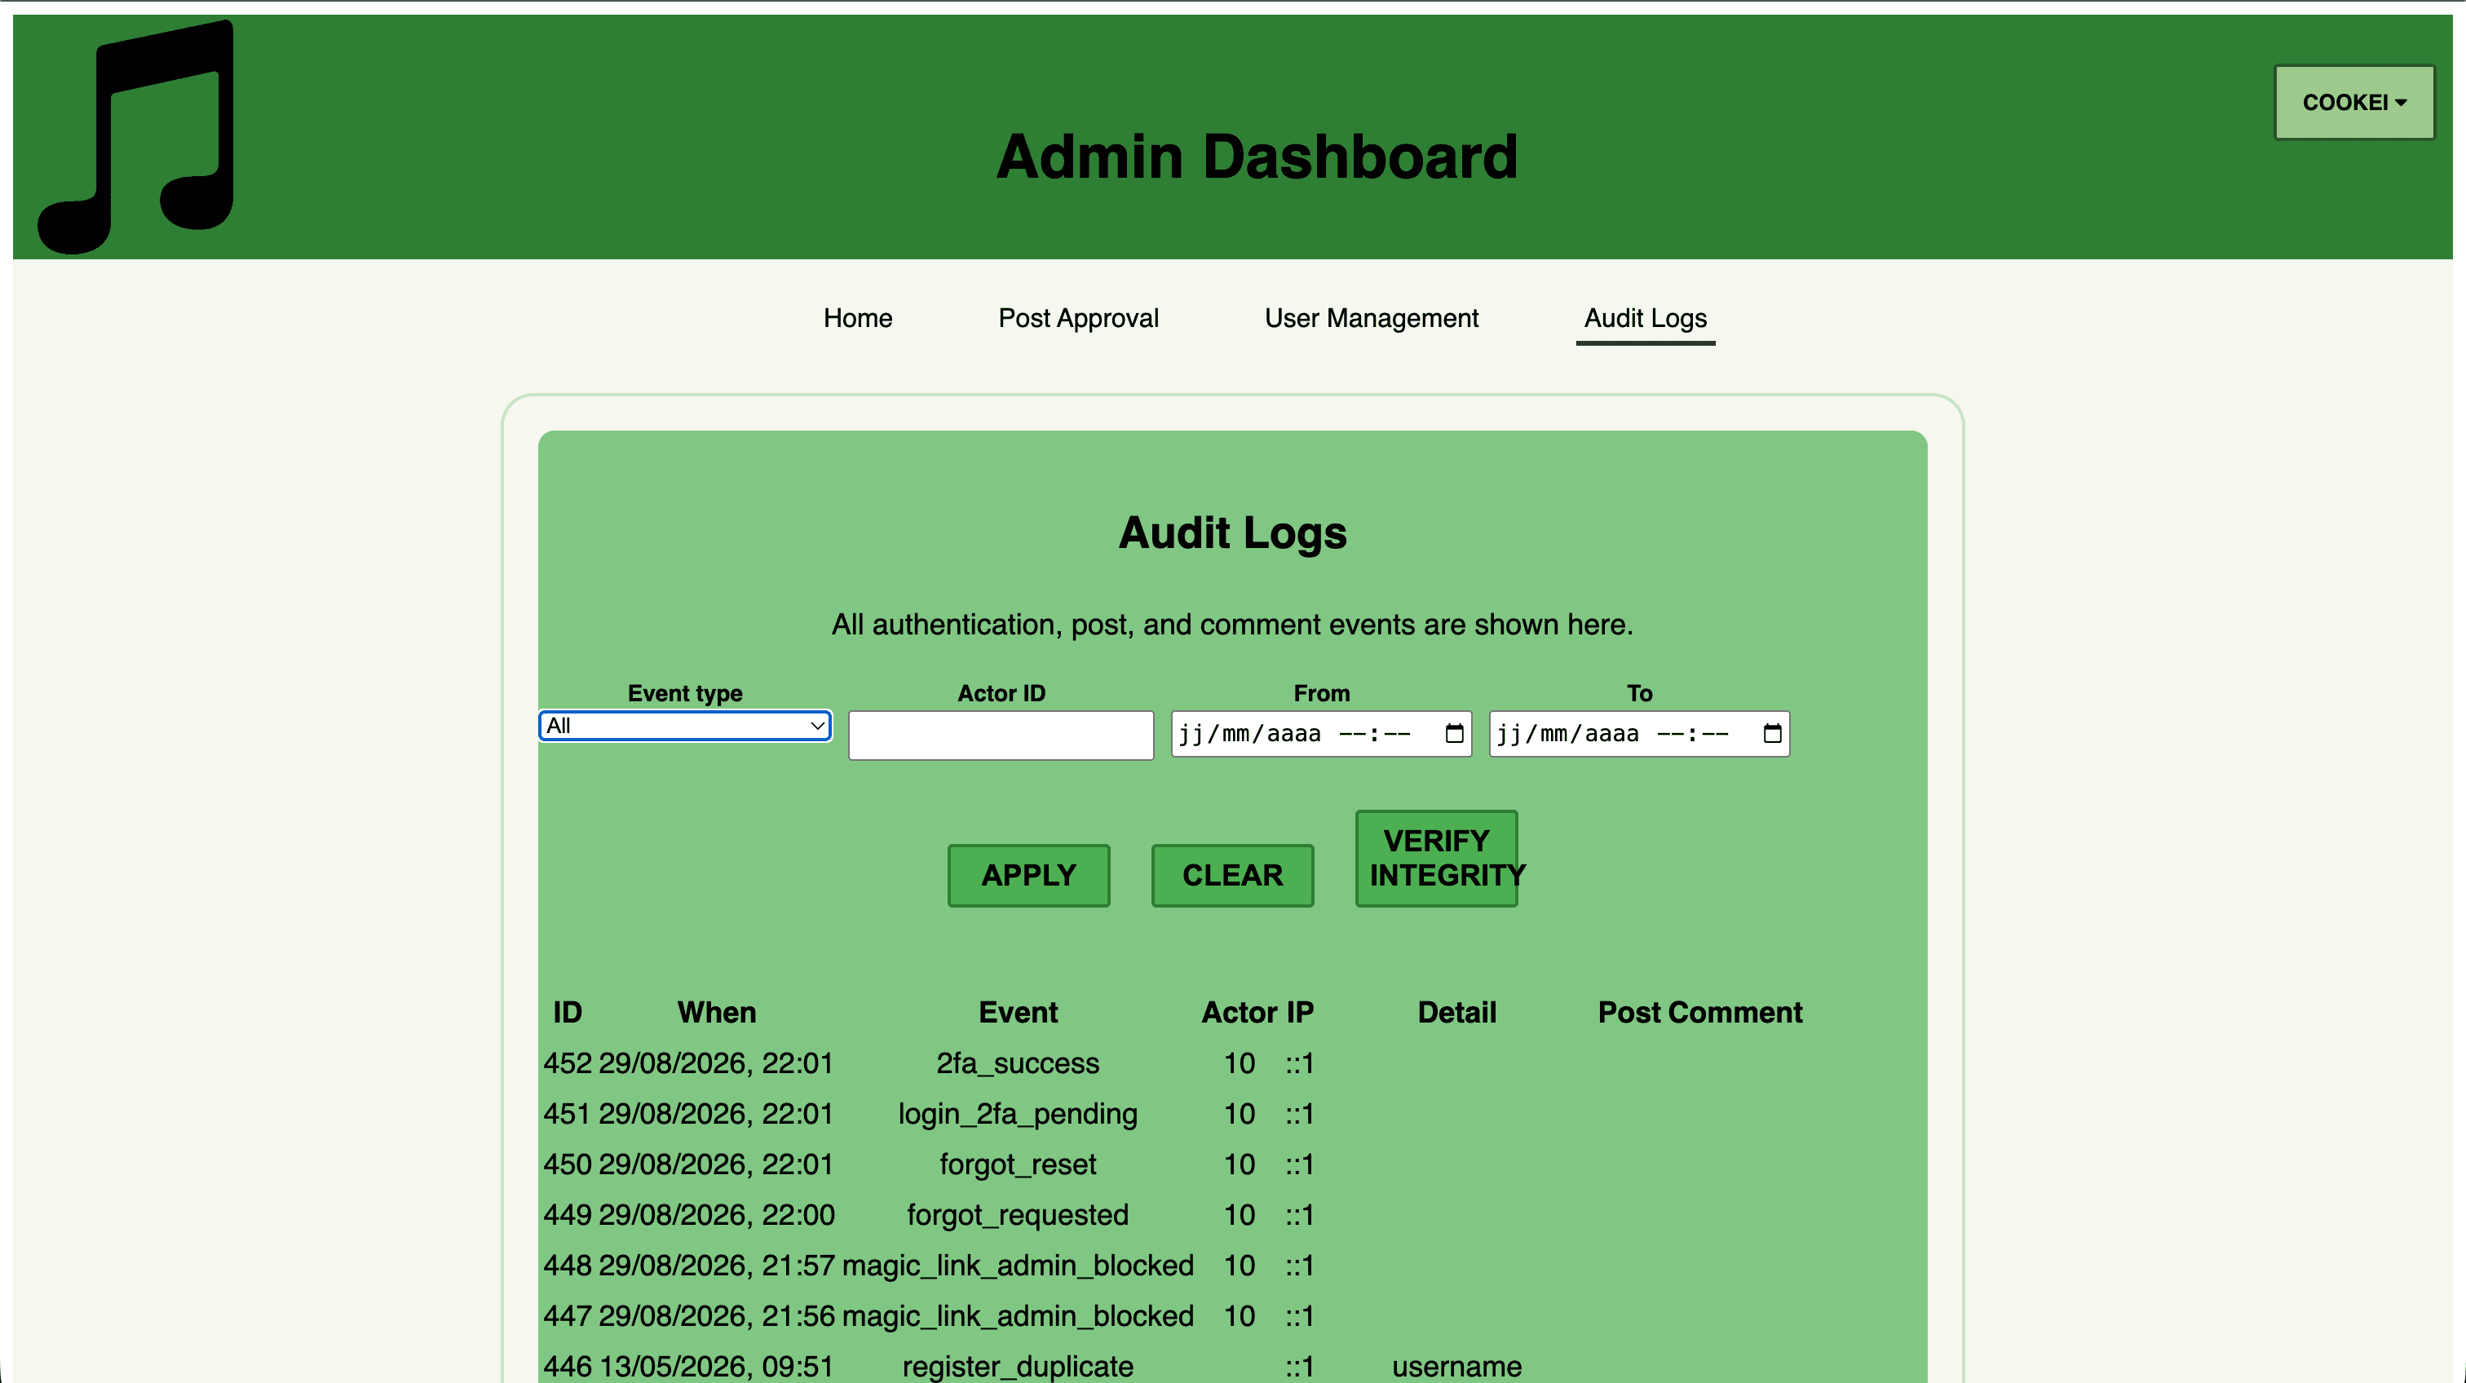Click the IP column header
The width and height of the screenshot is (2466, 1383).
pyautogui.click(x=1300, y=1012)
